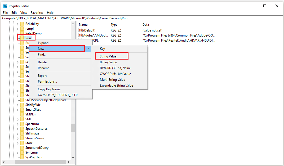Click the Name column header
The width and height of the screenshot is (284, 166).
click(x=93, y=24)
